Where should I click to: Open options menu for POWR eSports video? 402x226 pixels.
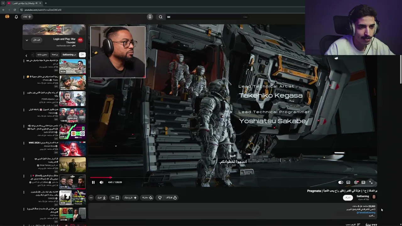(24, 93)
